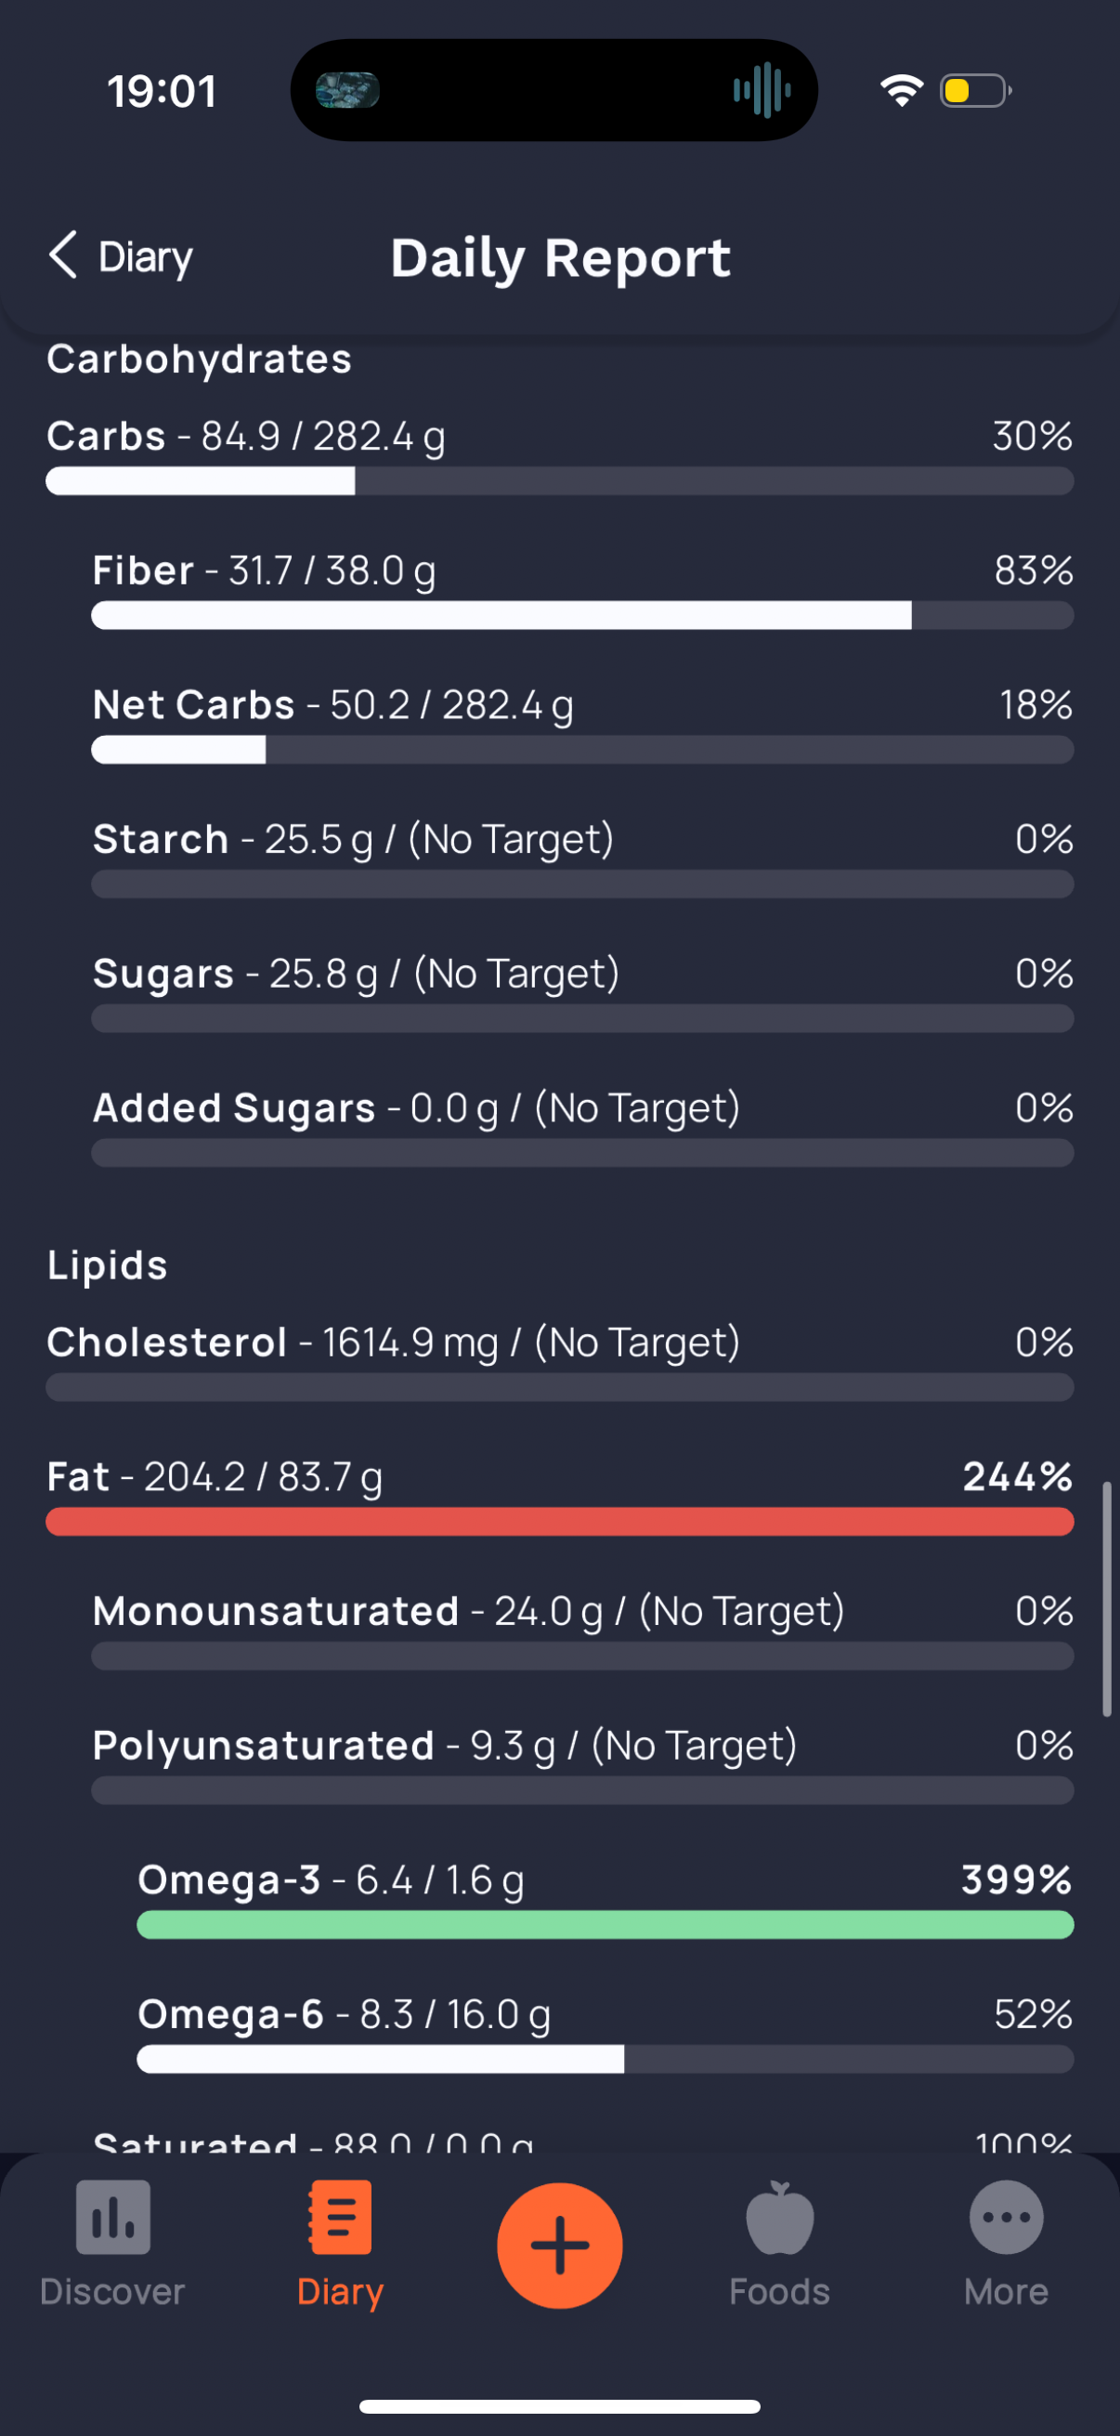Tap the audio waveform in Dynamic Island

[x=762, y=91]
